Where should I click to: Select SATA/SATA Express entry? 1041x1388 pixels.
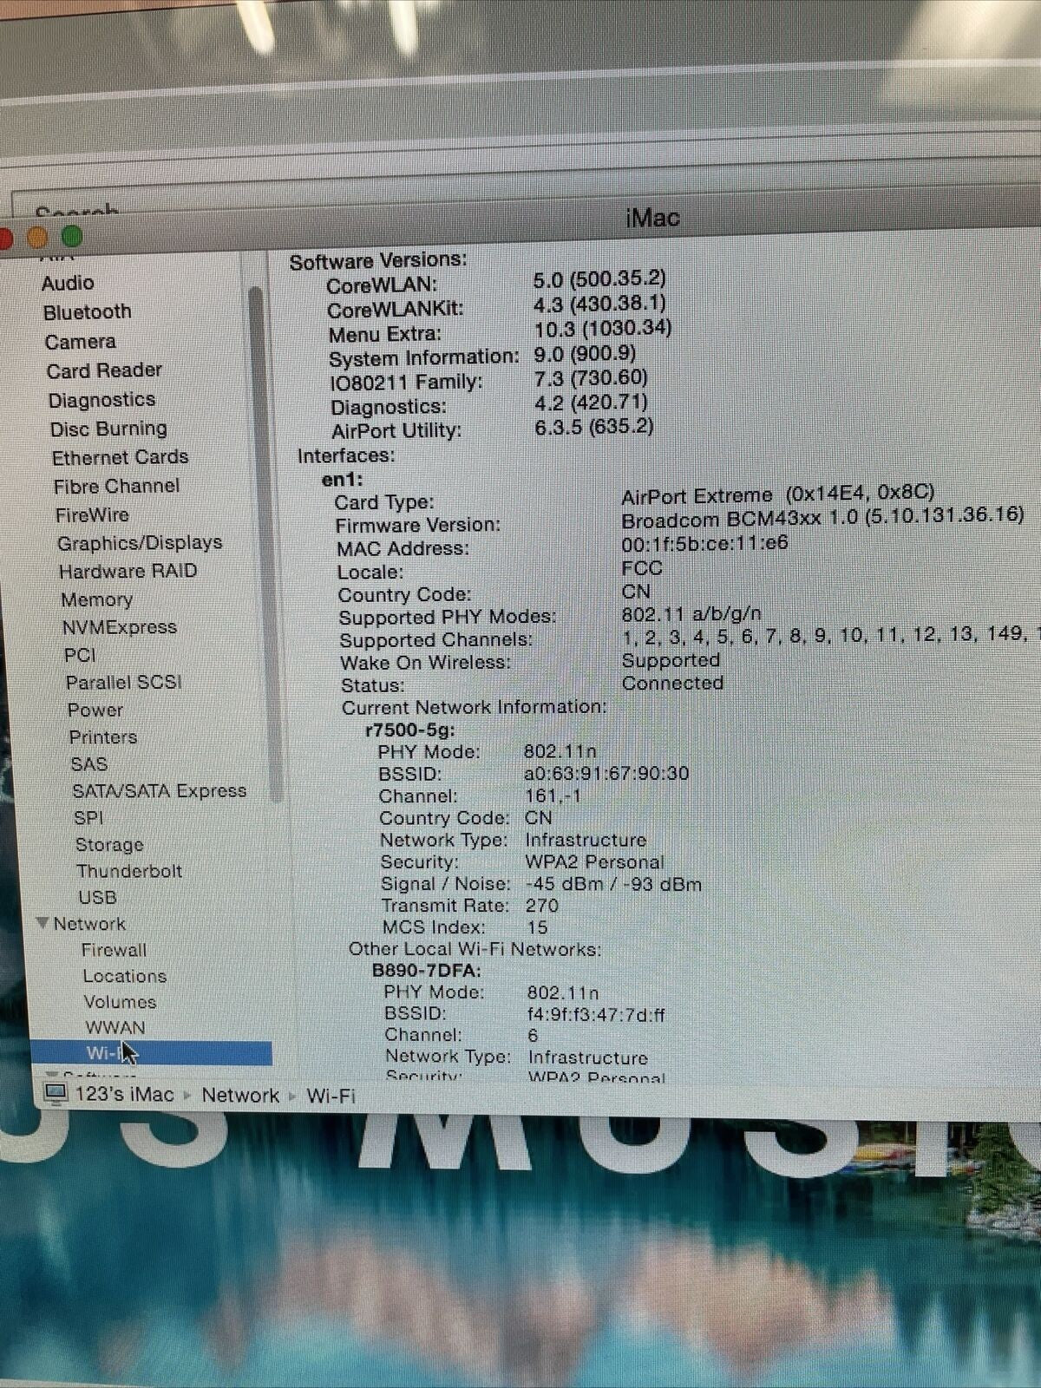159,791
